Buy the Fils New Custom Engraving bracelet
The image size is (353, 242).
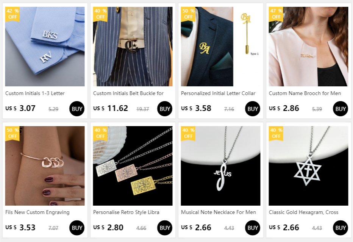coord(77,228)
